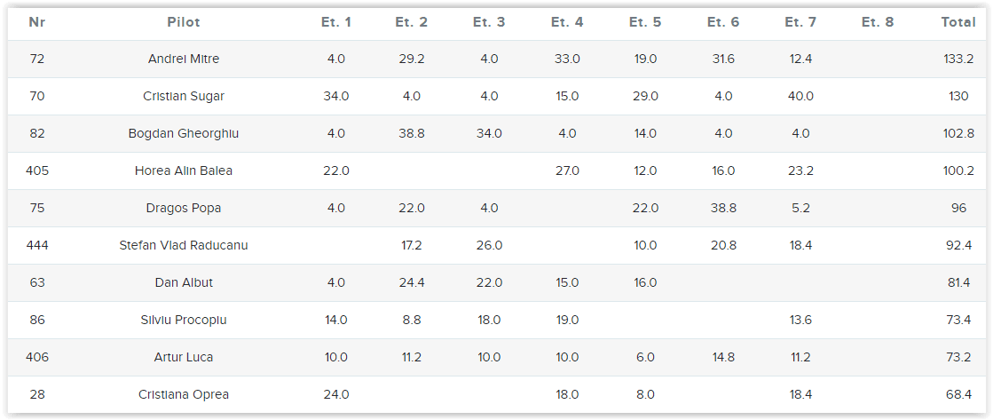Viewport: 993px width, 420px height.
Task: Select pilot name Andrei Mitre
Action: click(x=184, y=59)
